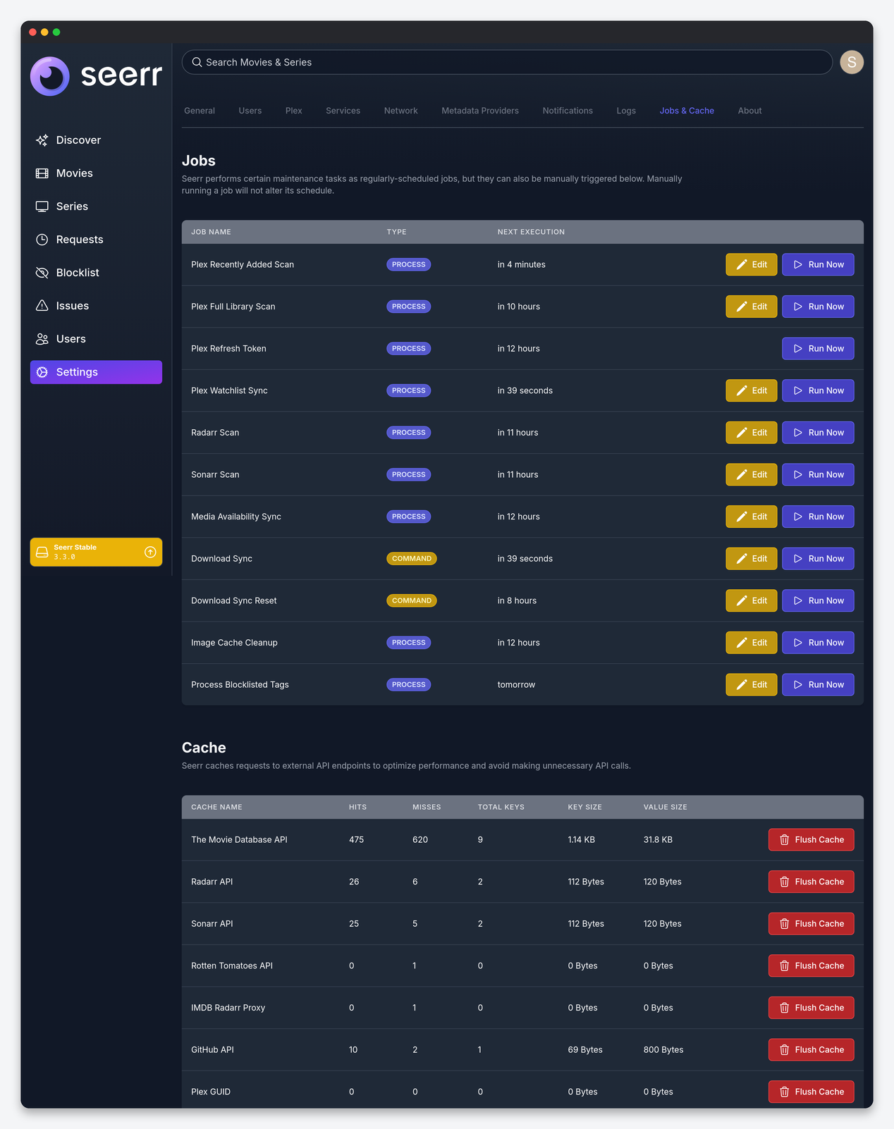The image size is (894, 1129).
Task: Select the Jobs & Cache tab
Action: pos(687,111)
